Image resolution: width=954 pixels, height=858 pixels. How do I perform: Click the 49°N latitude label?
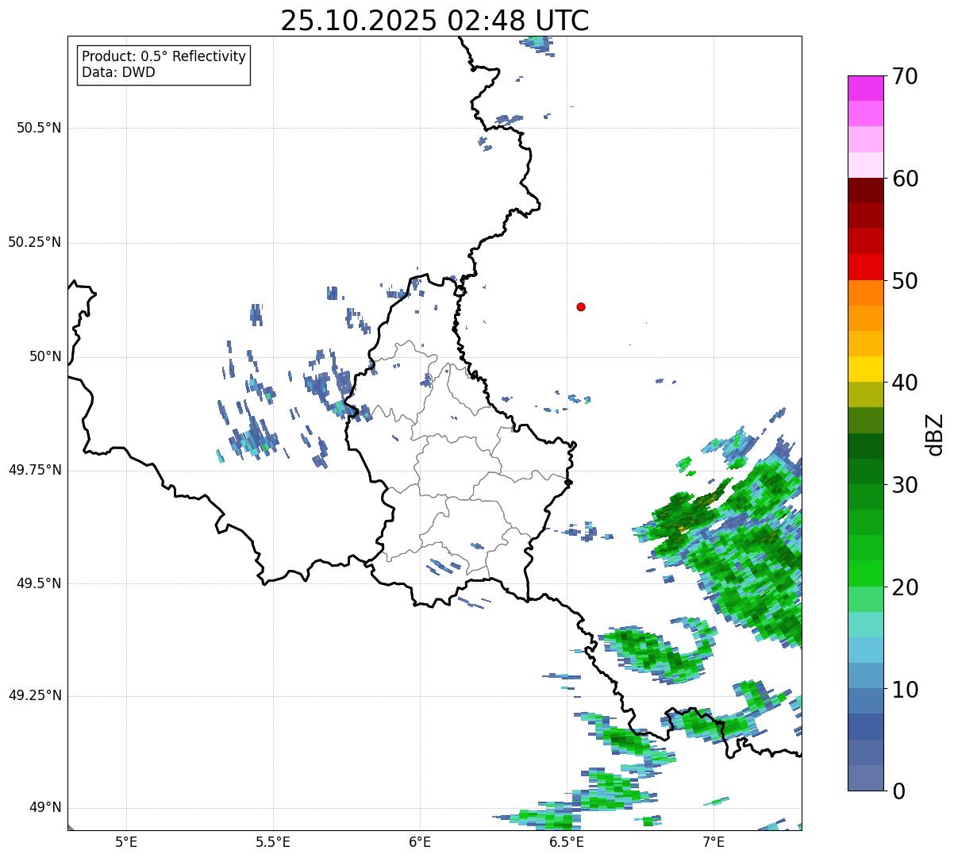[x=45, y=807]
